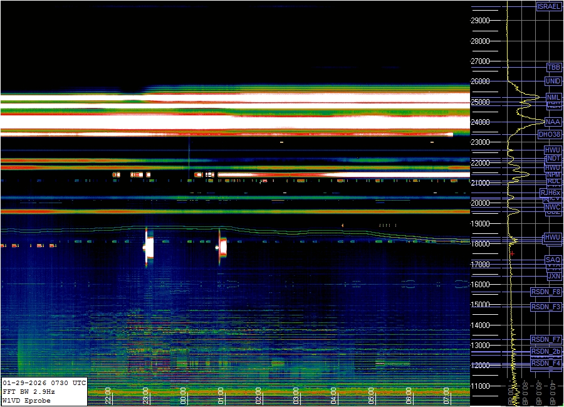Click the ISRAEL station label
The image size is (564, 407).
tap(549, 7)
